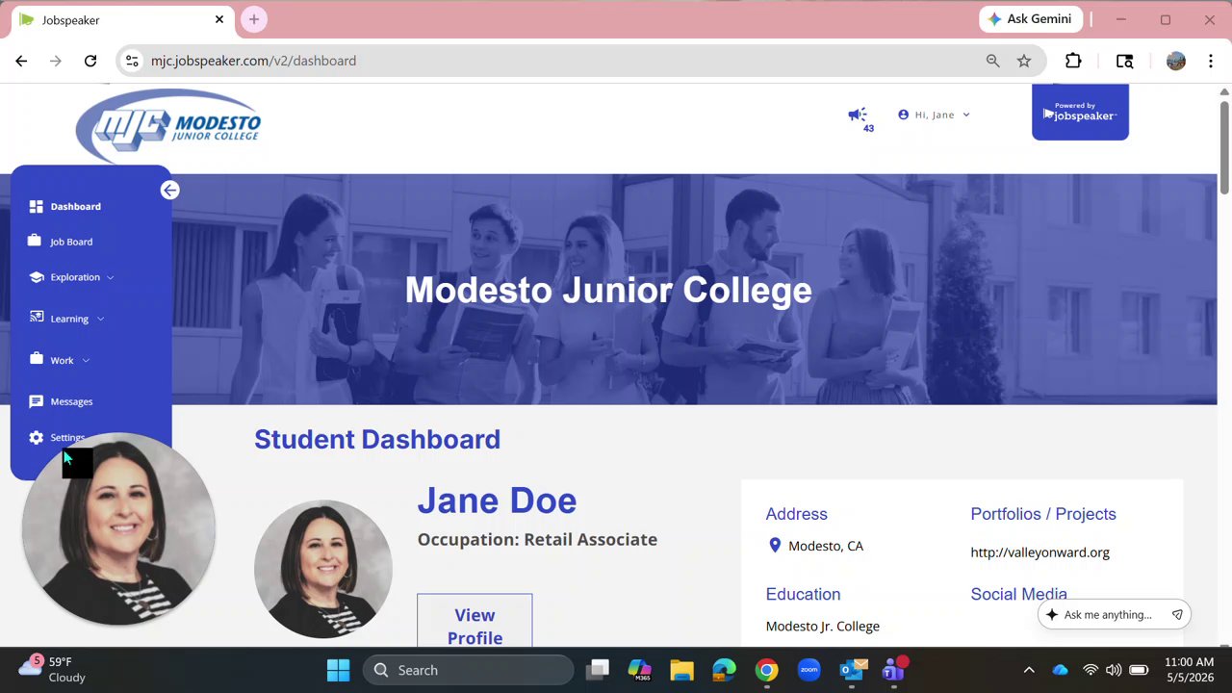
Task: Click the page vertical scrollbar
Action: coord(1224,366)
